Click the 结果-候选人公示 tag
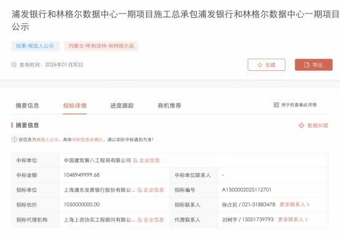The width and height of the screenshot is (340, 237). pos(35,46)
